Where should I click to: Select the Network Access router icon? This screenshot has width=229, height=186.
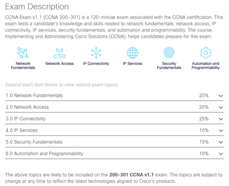tap(60, 53)
